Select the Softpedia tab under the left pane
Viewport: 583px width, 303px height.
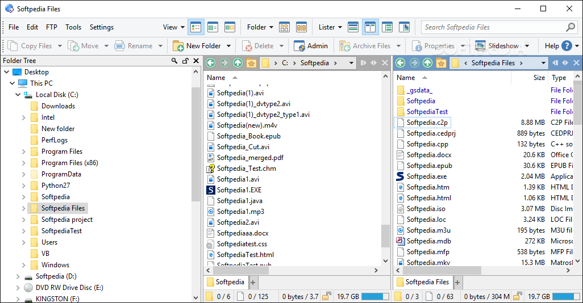click(226, 282)
